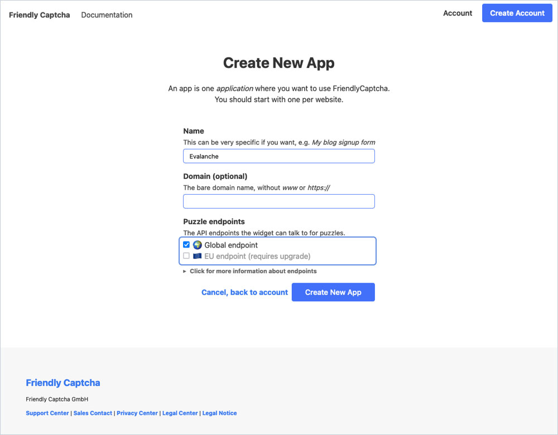Image resolution: width=558 pixels, height=435 pixels.
Task: Open the Documentation menu item
Action: pos(107,15)
